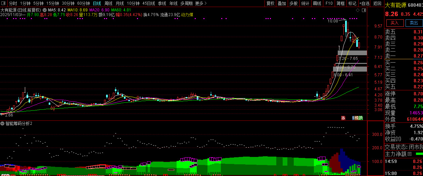
Task: Click the 动力煤 sector link
Action: pos(187,15)
